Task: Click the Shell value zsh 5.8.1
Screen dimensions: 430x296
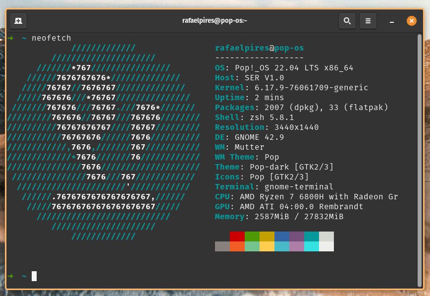Action: pos(271,117)
